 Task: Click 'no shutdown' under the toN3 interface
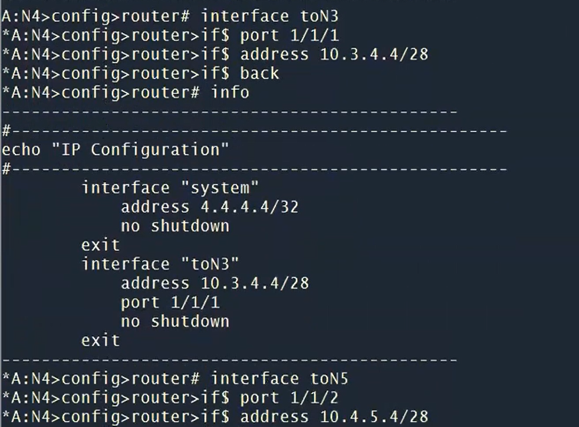[175, 321]
